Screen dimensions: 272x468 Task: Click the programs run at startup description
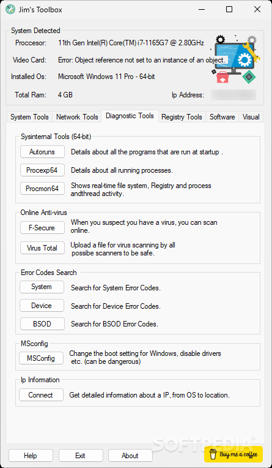point(147,152)
